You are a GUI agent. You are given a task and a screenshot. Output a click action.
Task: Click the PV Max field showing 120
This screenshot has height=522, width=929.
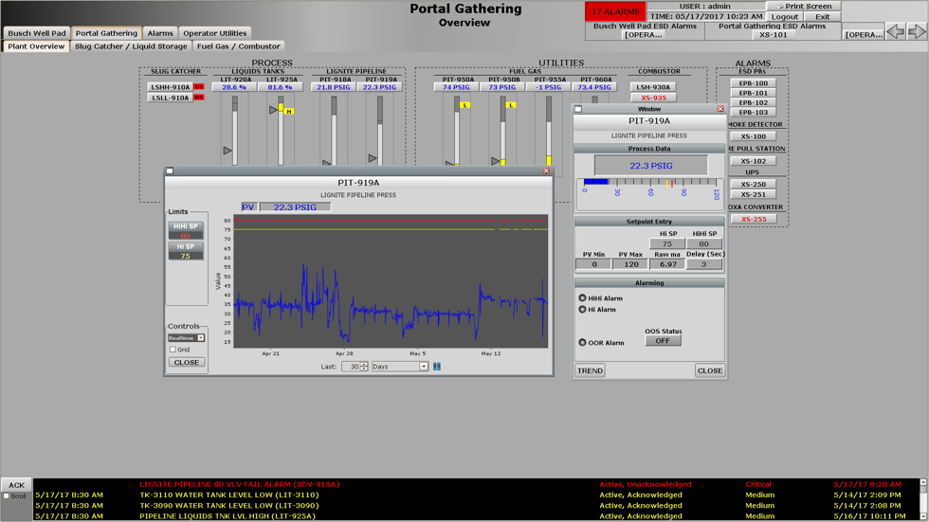(631, 264)
